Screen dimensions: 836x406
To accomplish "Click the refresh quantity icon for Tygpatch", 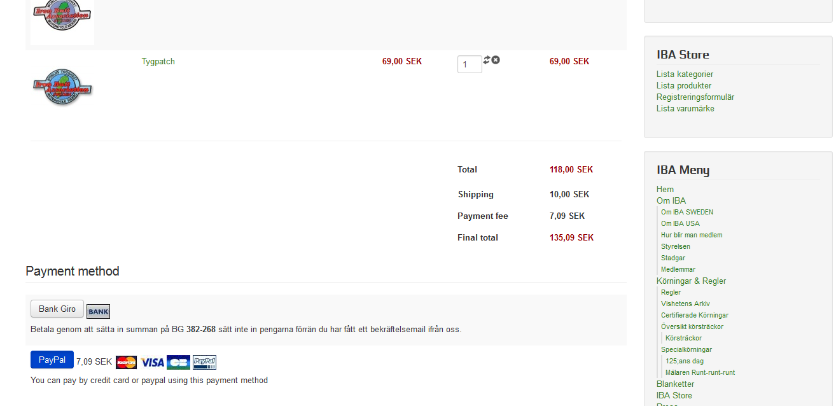I will [x=487, y=59].
